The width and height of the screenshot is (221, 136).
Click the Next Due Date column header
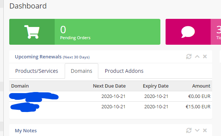pos(109,86)
